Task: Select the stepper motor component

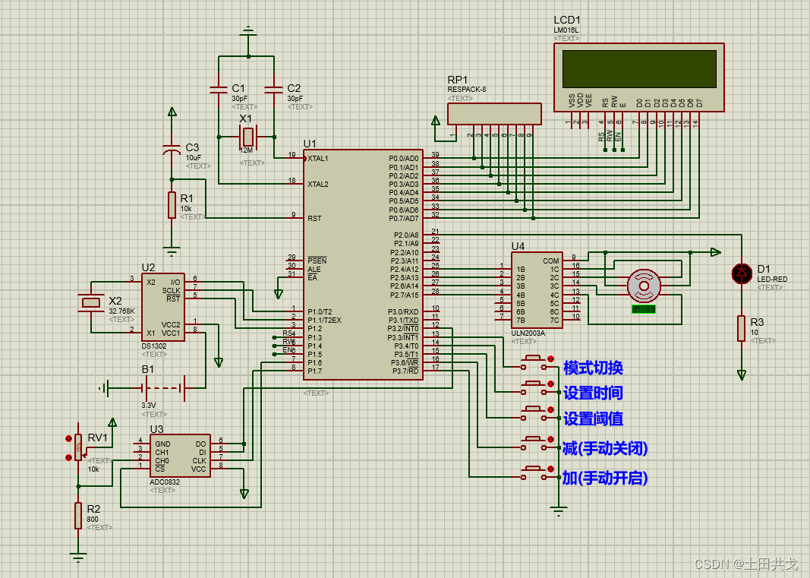Action: point(644,286)
